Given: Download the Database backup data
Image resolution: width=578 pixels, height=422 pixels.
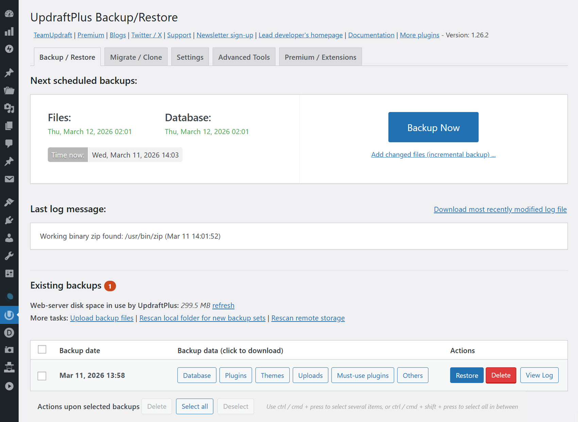Looking at the screenshot, I should [x=197, y=375].
